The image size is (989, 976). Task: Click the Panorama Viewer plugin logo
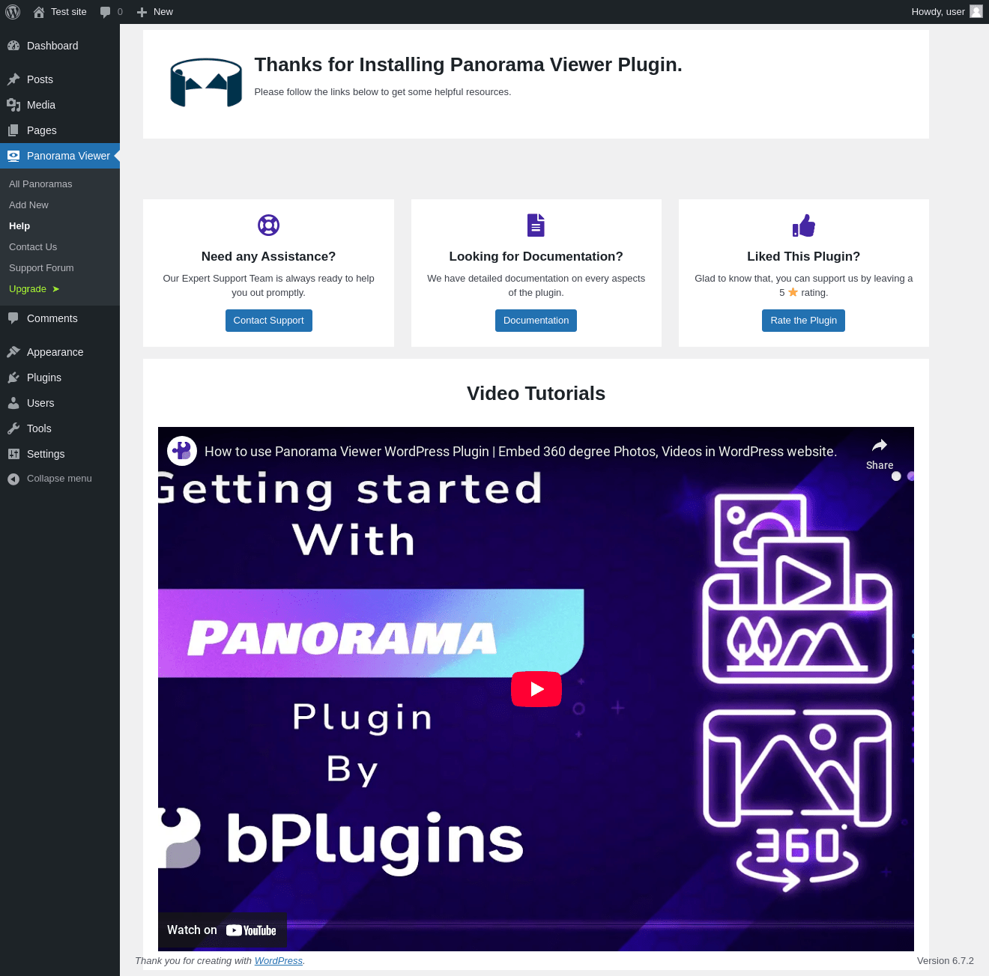point(206,82)
